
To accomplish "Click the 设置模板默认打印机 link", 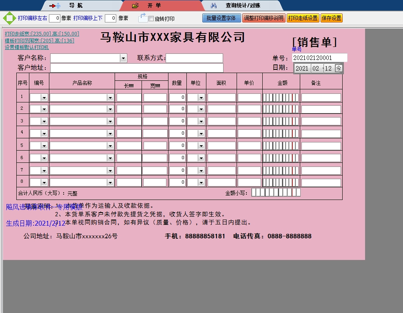I will (x=27, y=47).
